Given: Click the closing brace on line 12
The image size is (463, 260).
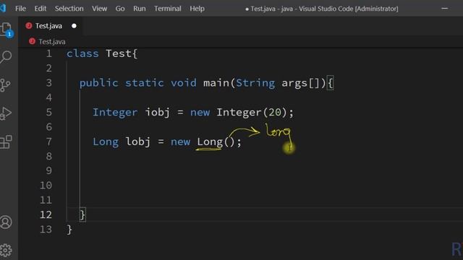Looking at the screenshot, I should click(82, 215).
